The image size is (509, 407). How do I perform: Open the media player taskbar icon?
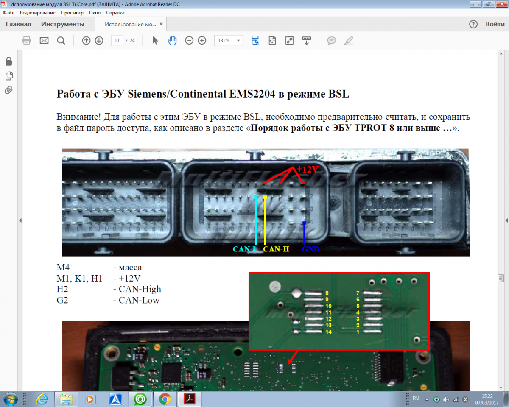coord(90,399)
